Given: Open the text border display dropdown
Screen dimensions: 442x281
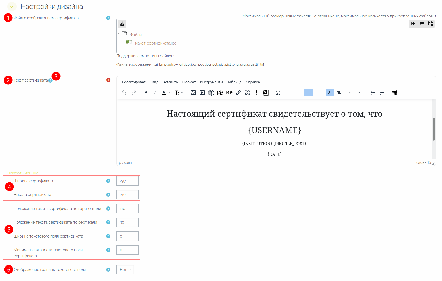Looking at the screenshot, I should tap(125, 270).
